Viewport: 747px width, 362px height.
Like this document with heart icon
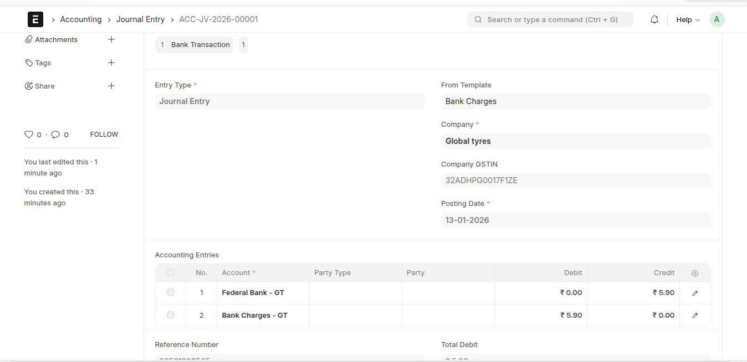[29, 135]
